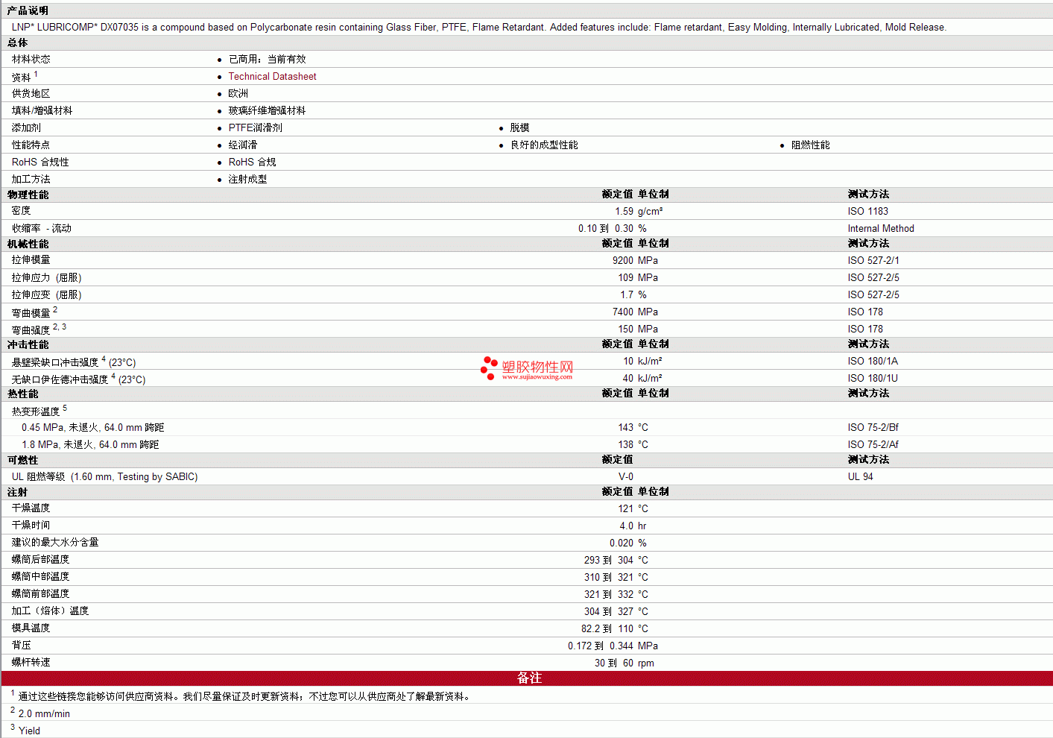Select the PTFE润滑剂 additive entry
Screen dimensions: 1053x738
256,127
